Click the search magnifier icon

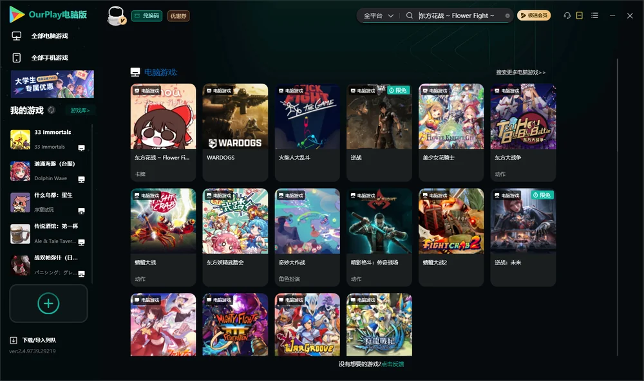coord(409,15)
